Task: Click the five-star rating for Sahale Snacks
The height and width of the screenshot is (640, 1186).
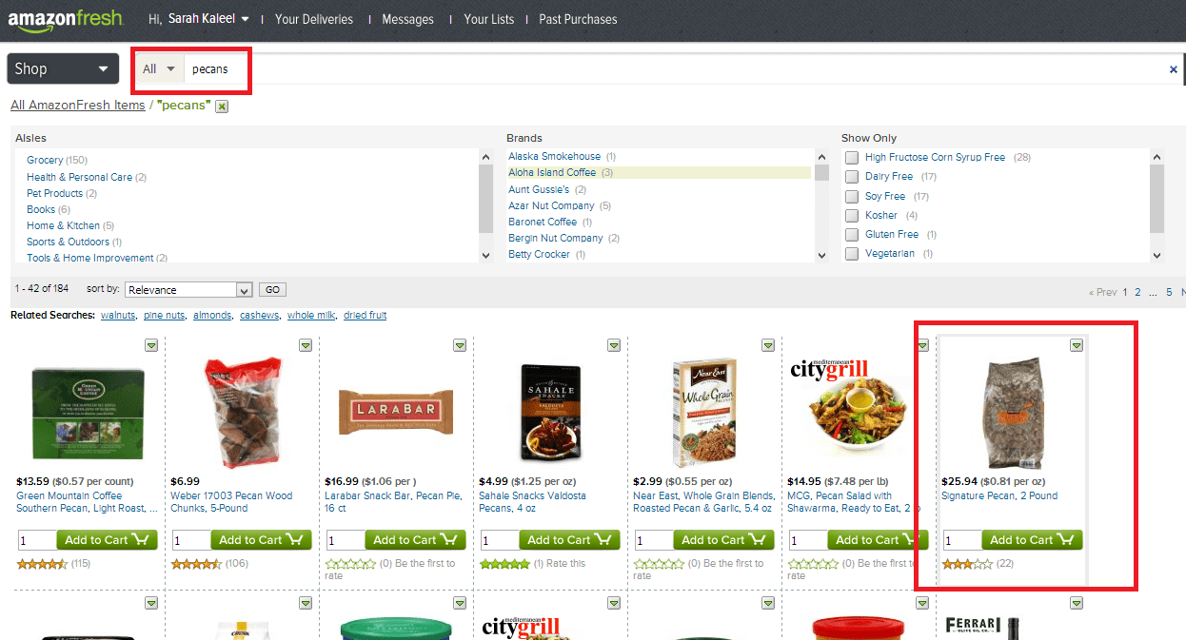Action: pyautogui.click(x=504, y=564)
